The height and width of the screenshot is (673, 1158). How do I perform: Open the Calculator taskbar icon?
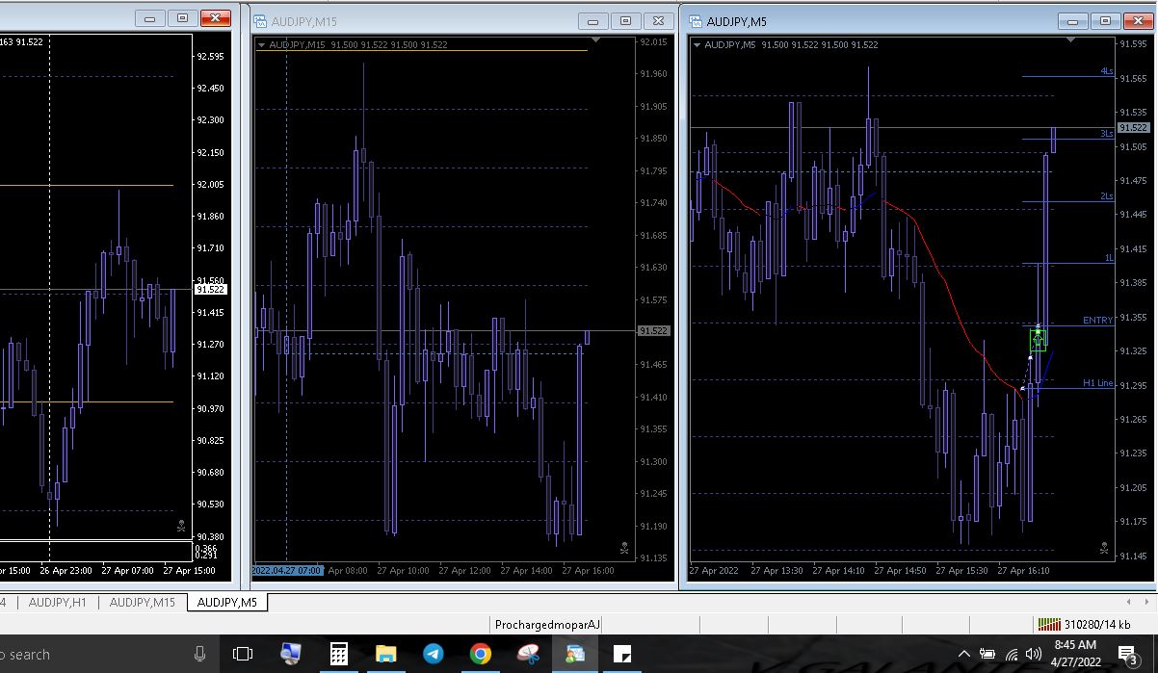[x=339, y=655]
